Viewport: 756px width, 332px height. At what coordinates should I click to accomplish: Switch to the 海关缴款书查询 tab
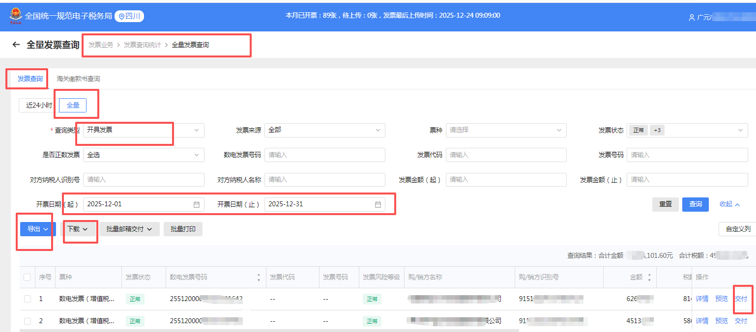[78, 79]
